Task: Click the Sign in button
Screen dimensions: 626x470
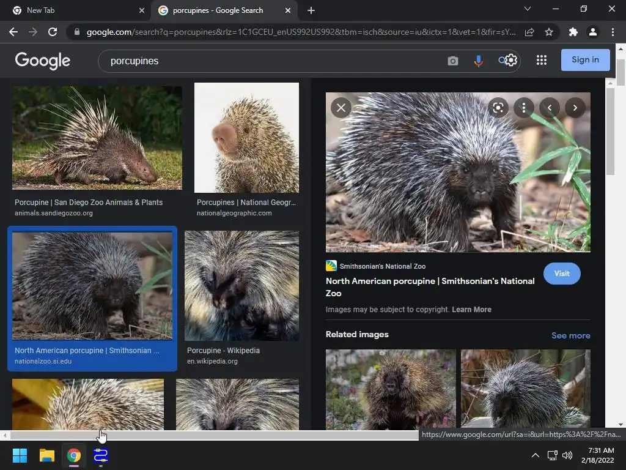Action: pos(585,60)
